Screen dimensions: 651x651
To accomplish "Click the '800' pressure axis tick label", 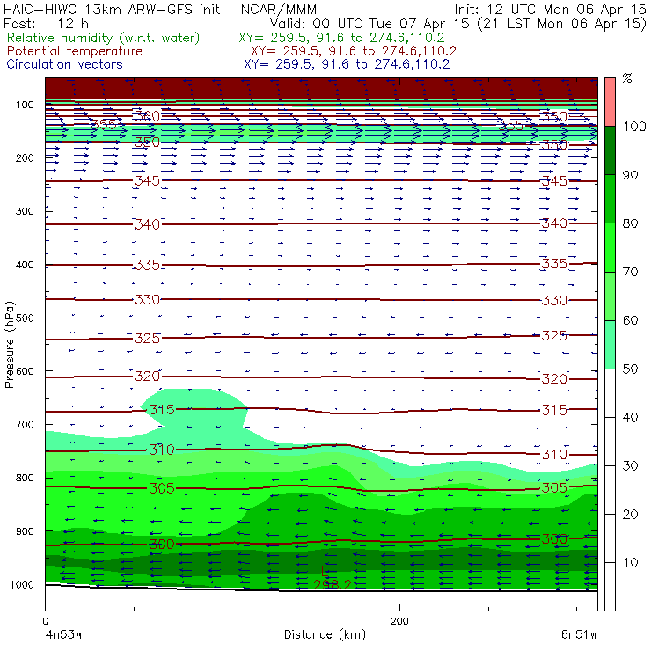I will tap(25, 478).
